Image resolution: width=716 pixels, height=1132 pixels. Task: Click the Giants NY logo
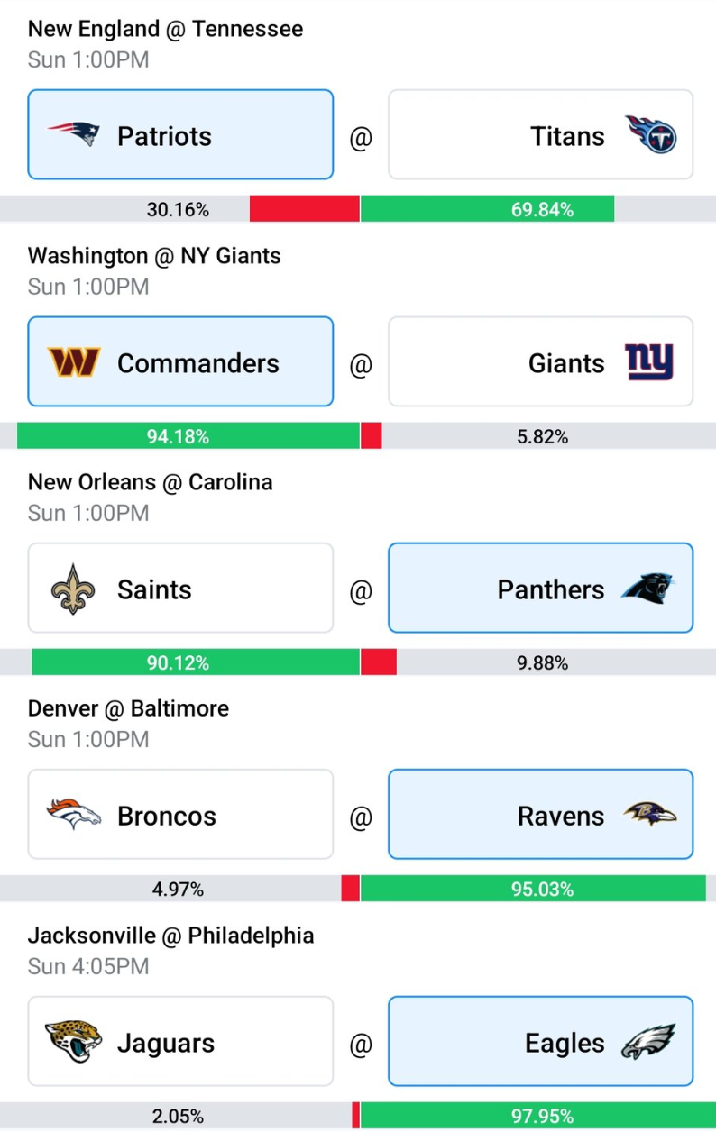(x=649, y=362)
